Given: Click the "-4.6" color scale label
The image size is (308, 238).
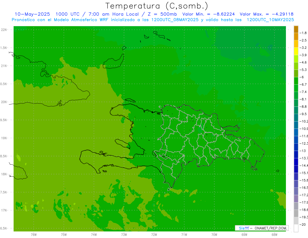Looking at the screenshot, I should pyautogui.click(x=303, y=62).
